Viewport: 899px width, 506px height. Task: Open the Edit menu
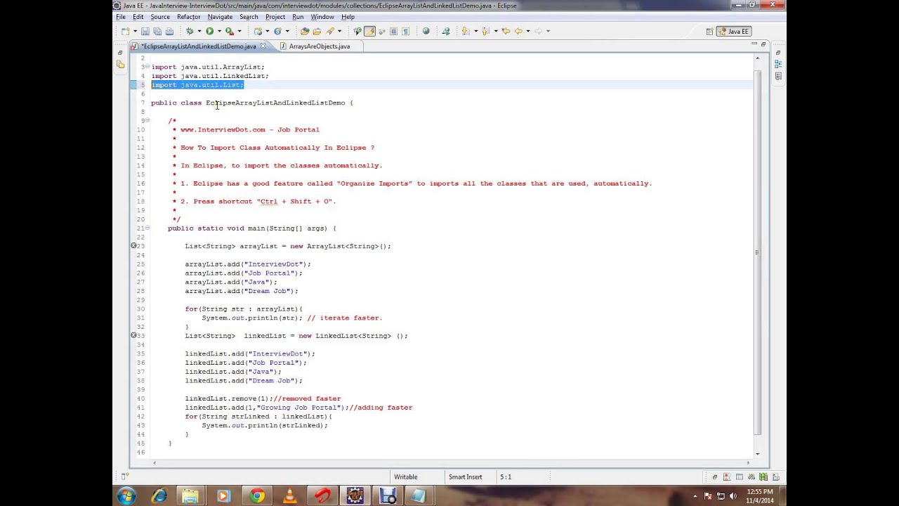(x=138, y=17)
